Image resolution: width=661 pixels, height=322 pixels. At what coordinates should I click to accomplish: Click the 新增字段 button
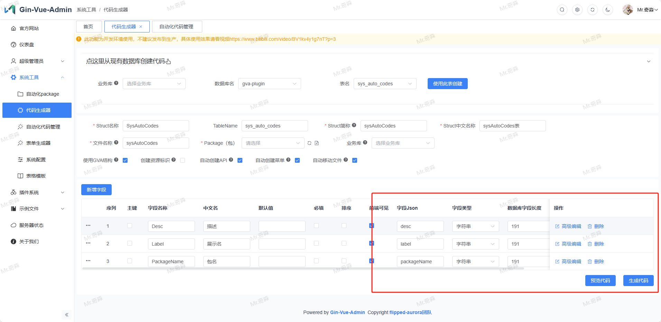pyautogui.click(x=96, y=190)
